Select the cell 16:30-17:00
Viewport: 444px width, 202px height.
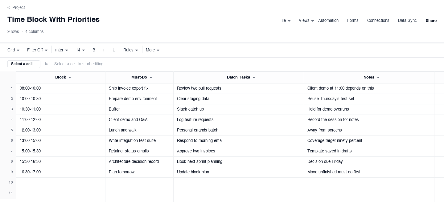coord(61,172)
